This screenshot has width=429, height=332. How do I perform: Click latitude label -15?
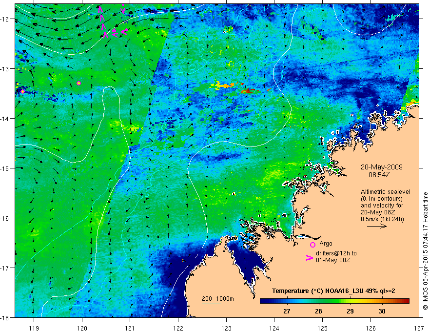[x=5, y=168]
